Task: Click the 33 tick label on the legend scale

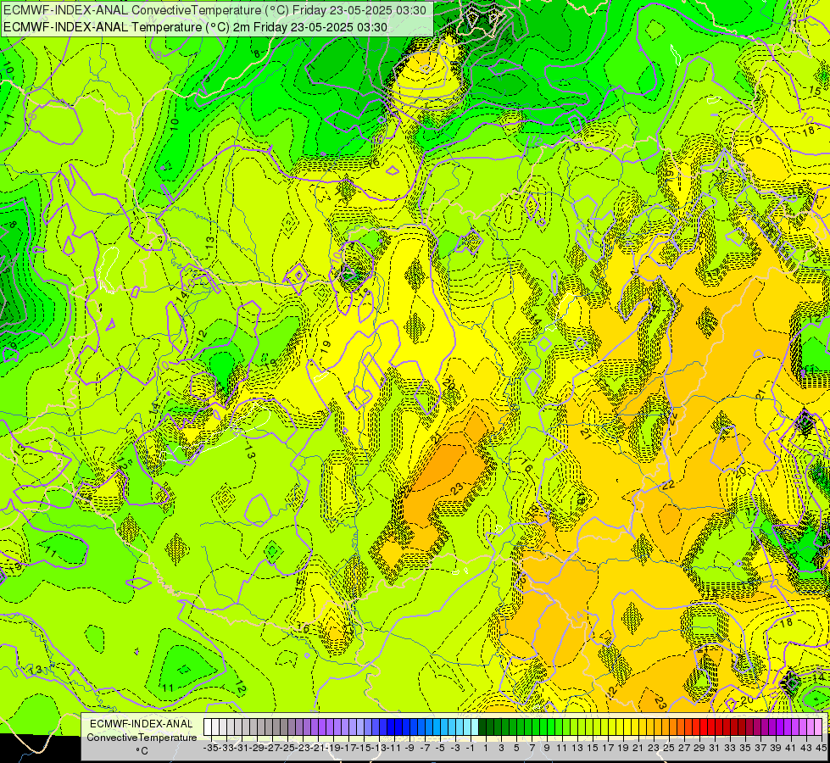Action: click(x=729, y=748)
